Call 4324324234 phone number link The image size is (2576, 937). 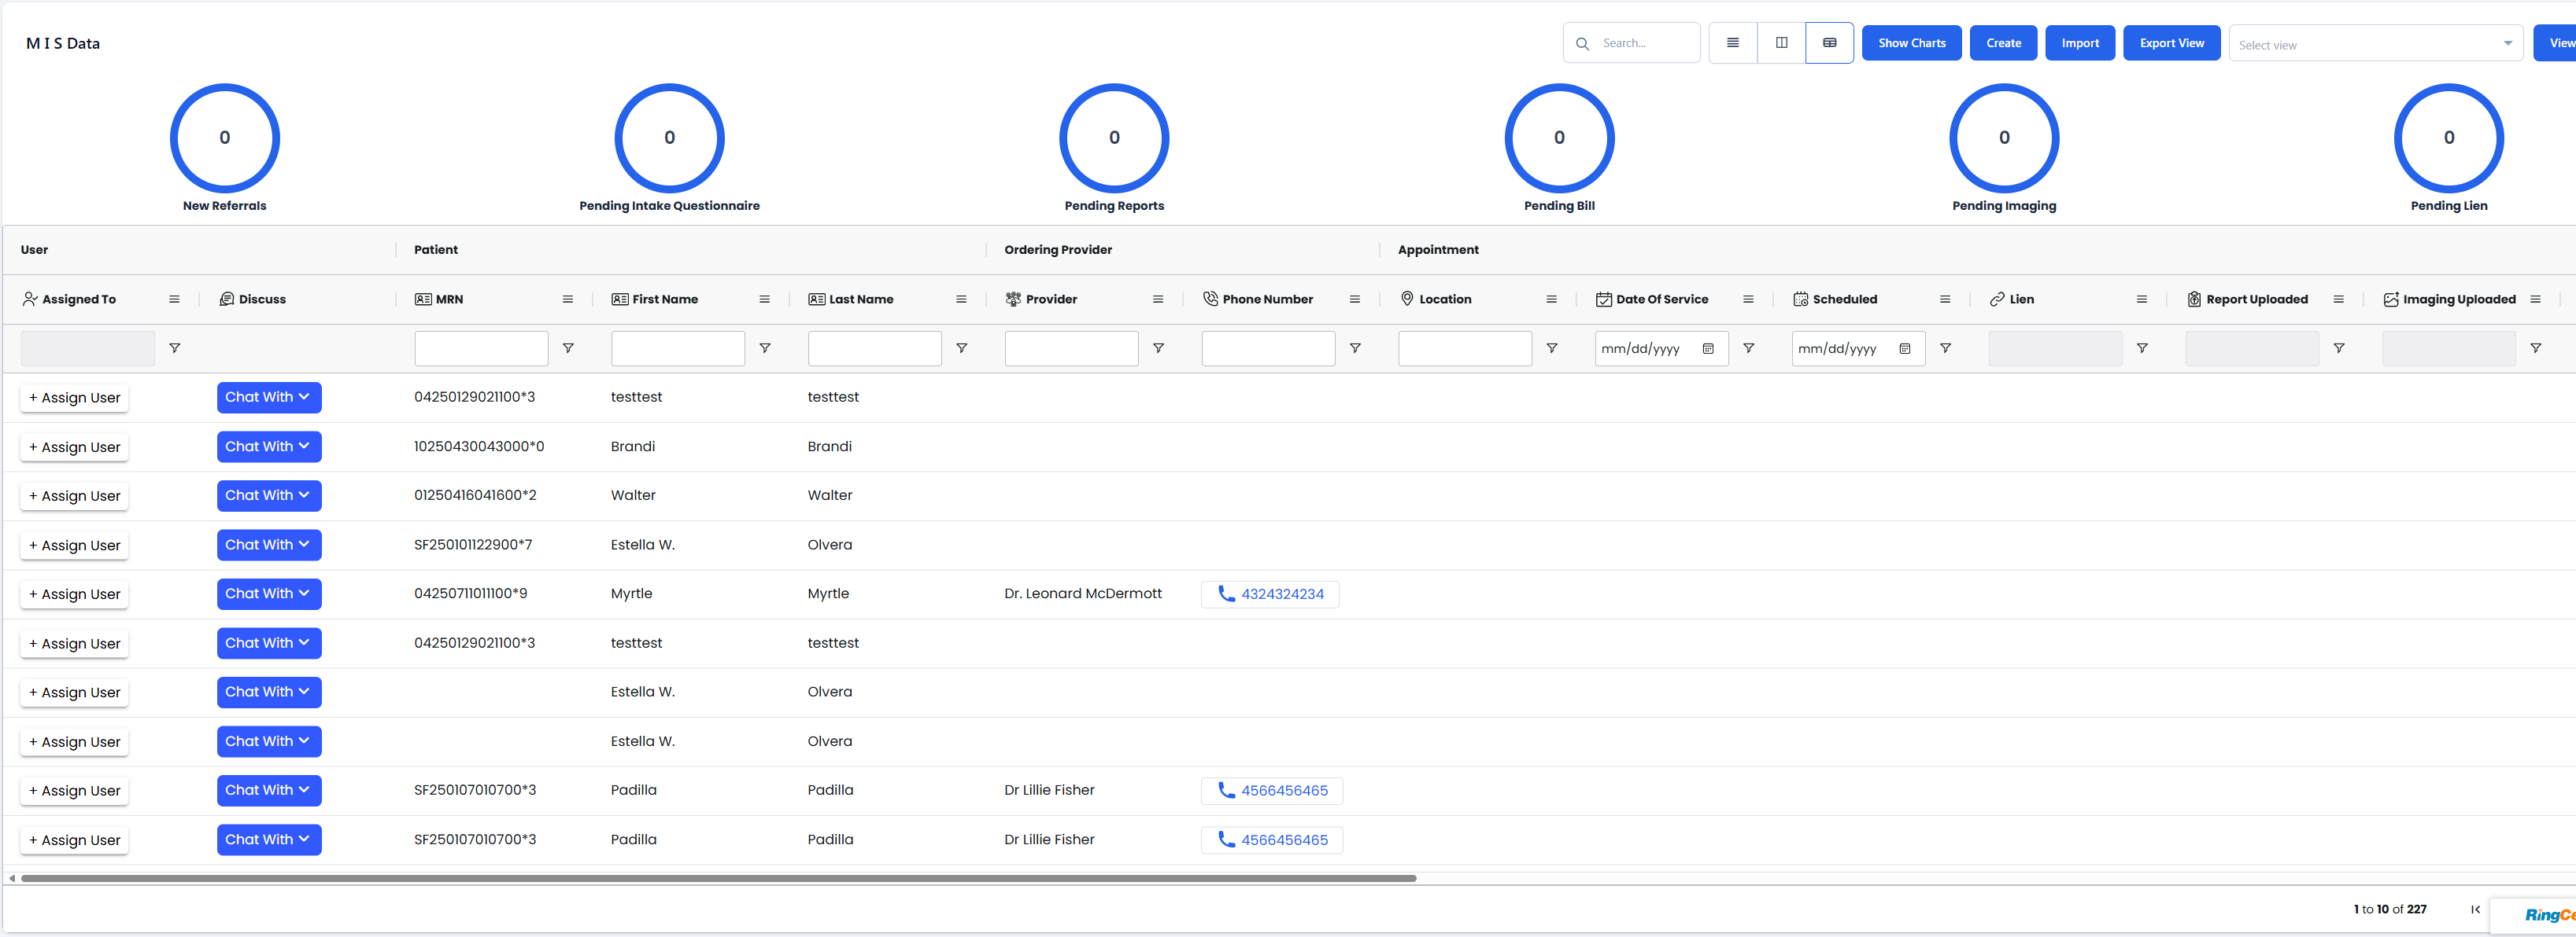click(1270, 593)
